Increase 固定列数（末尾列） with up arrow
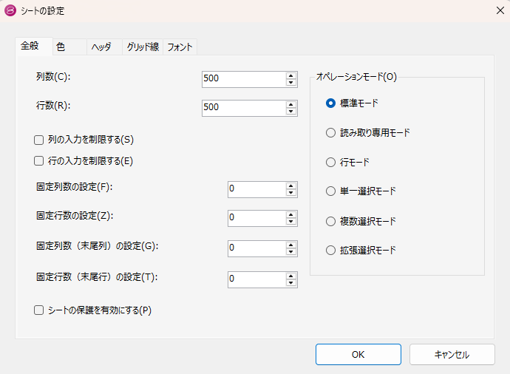Image resolution: width=510 pixels, height=374 pixels. (291, 245)
